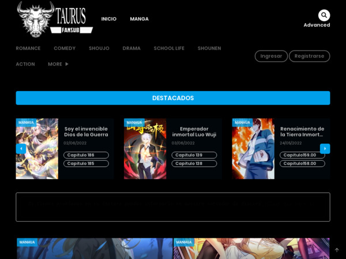Open Capitulo158.00 of Renacimiento
Screen dimensions: 346x259
coord(302,163)
